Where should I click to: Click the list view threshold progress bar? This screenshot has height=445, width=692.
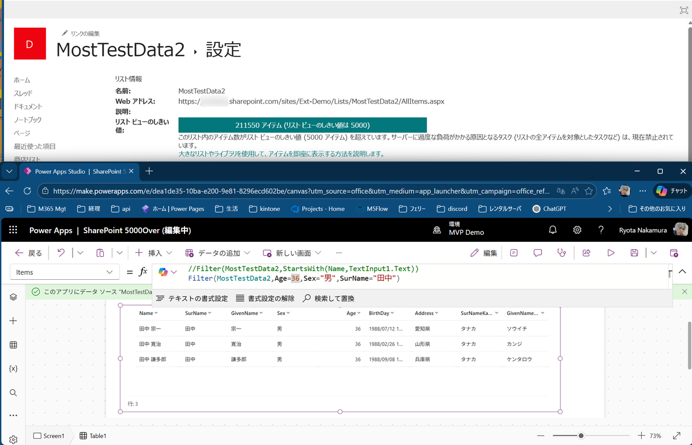pyautogui.click(x=302, y=125)
